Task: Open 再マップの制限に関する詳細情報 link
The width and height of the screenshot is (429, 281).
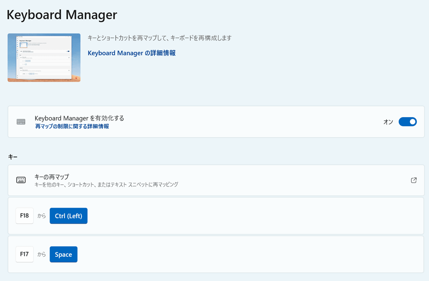Action: (x=72, y=127)
